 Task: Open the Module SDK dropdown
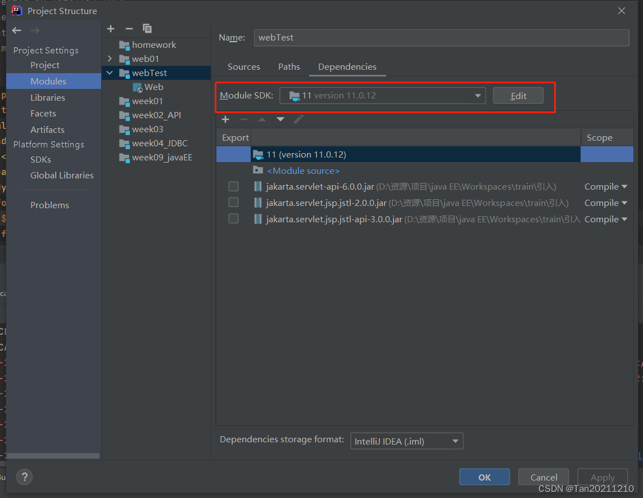tap(477, 95)
